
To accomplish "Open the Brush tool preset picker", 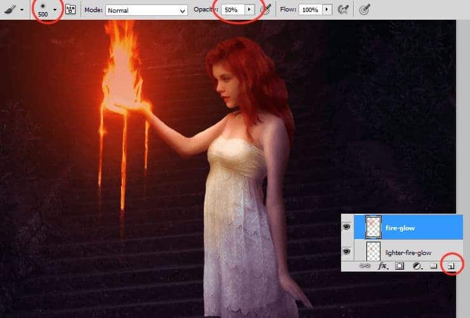I will point(14,10).
